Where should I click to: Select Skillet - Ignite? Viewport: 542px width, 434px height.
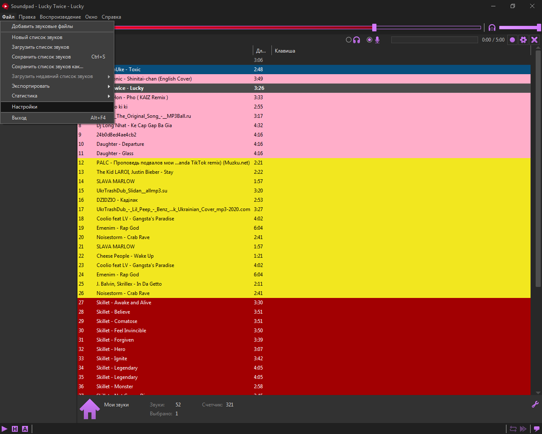pos(304,359)
